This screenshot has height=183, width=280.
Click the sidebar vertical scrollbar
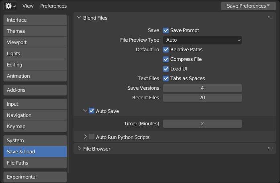[x=68, y=95]
